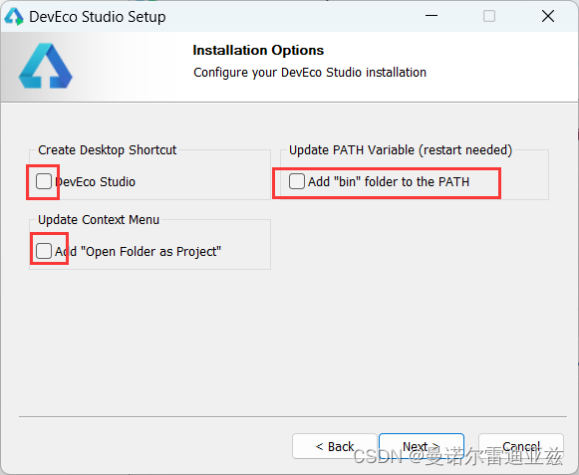579x475 pixels.
Task: Check the Add "Open Folder as Project" box
Action: [44, 251]
